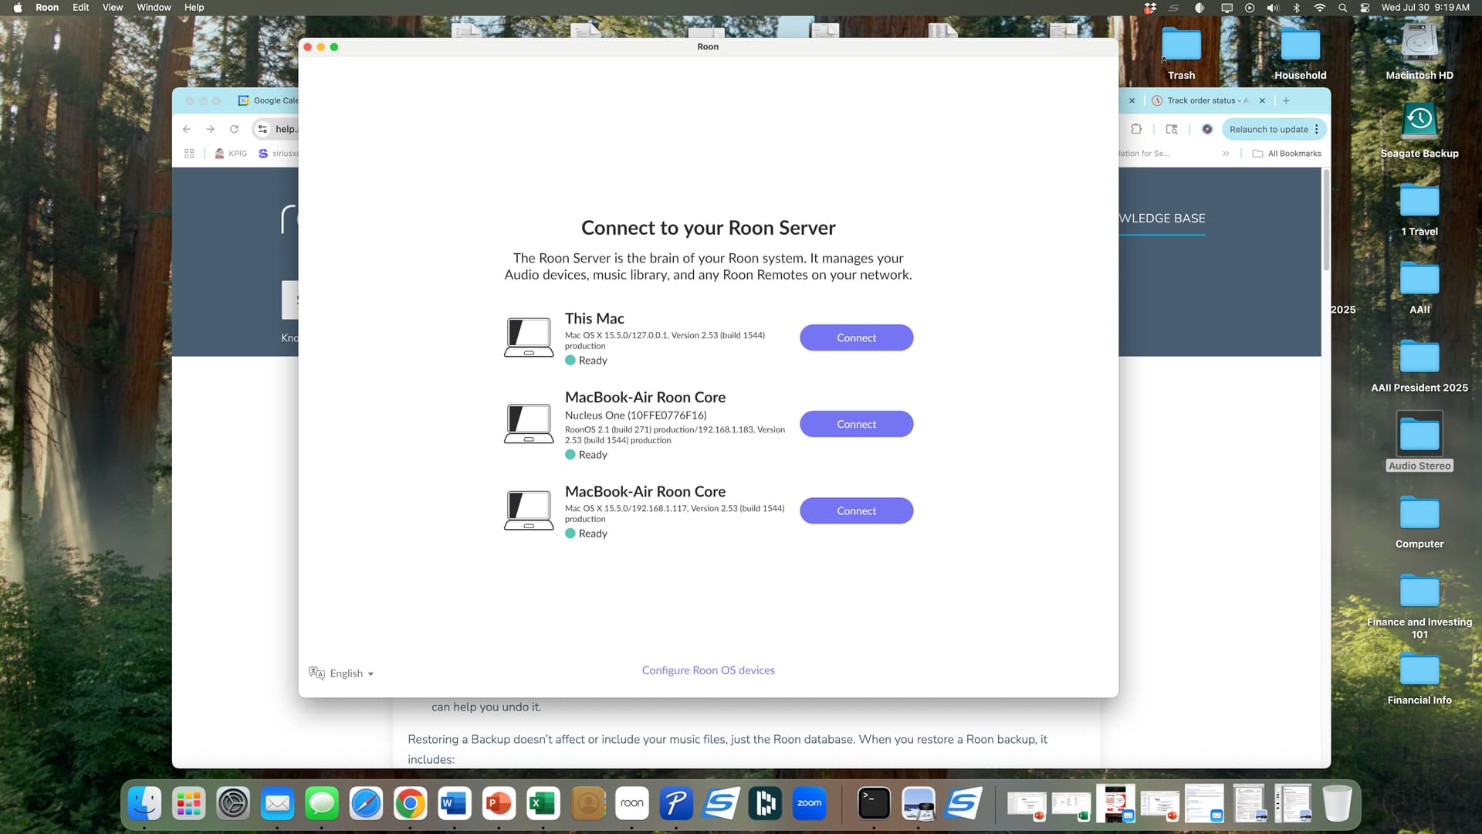The height and width of the screenshot is (834, 1482).
Task: Open Launchpad from the Dock
Action: pyautogui.click(x=188, y=804)
